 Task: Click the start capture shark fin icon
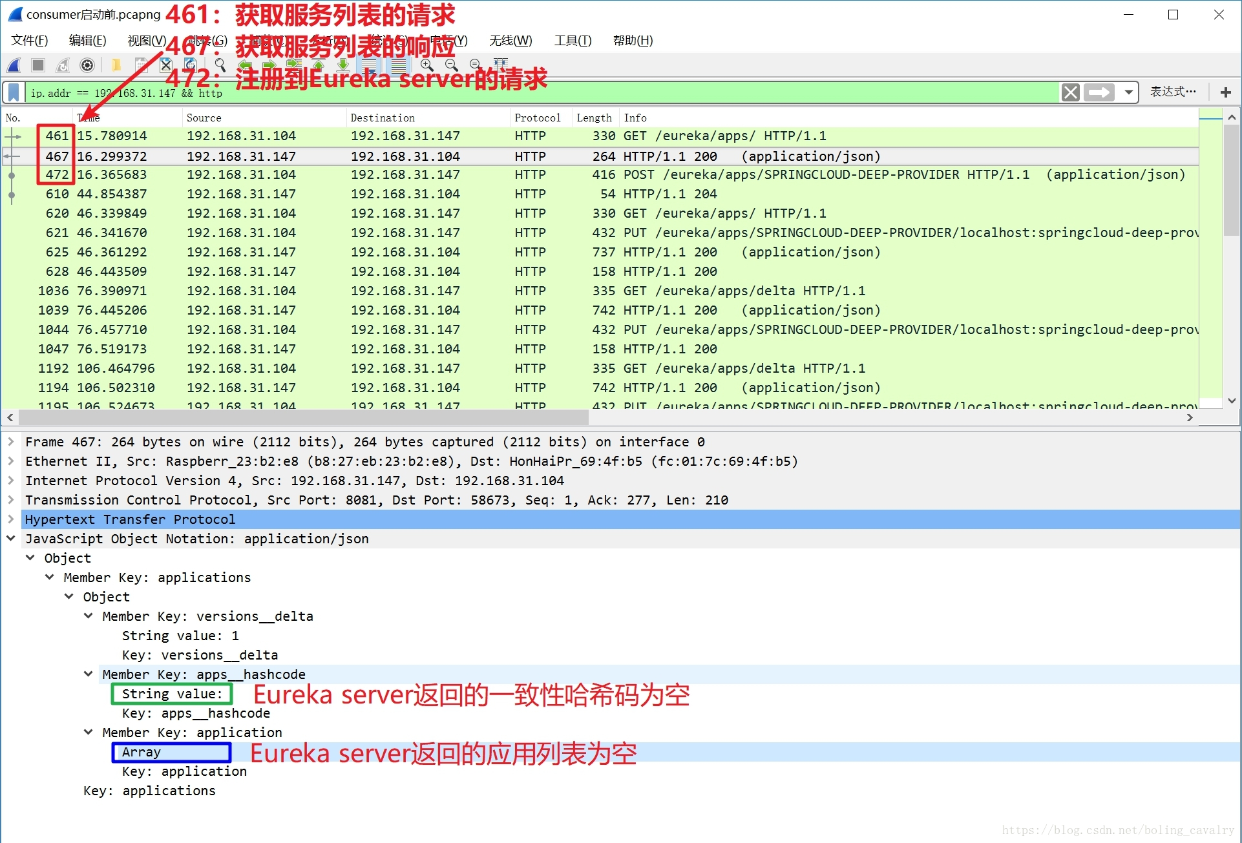pyautogui.click(x=14, y=65)
